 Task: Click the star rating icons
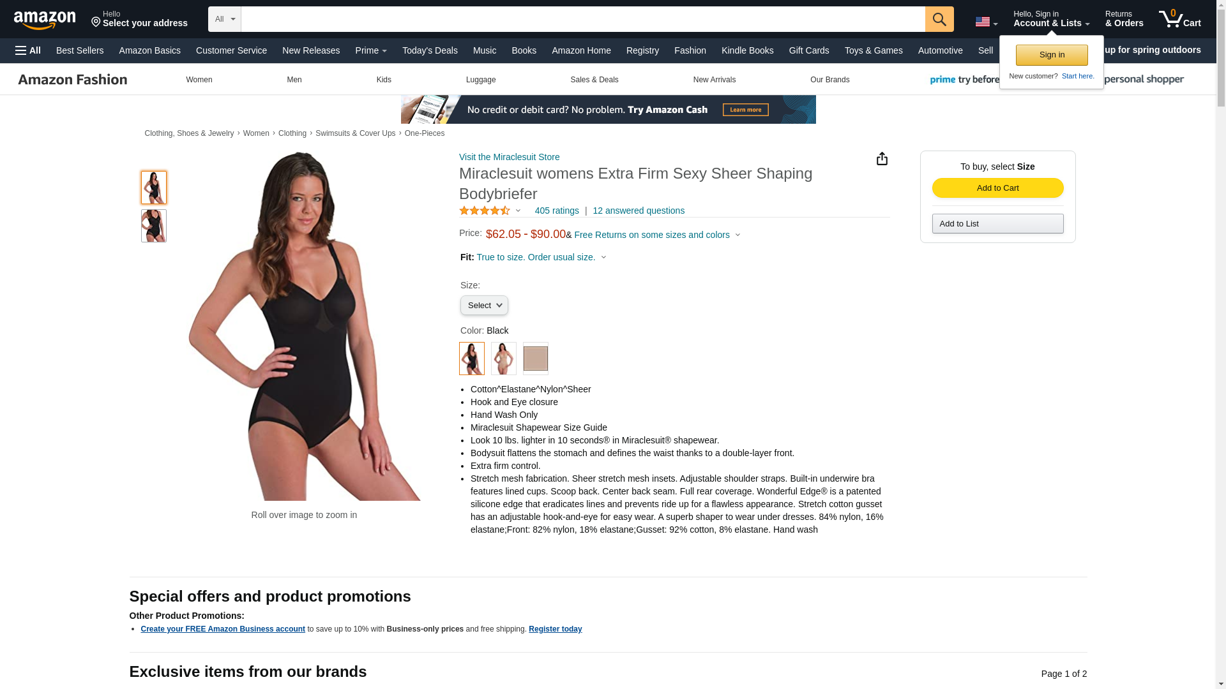coord(485,211)
